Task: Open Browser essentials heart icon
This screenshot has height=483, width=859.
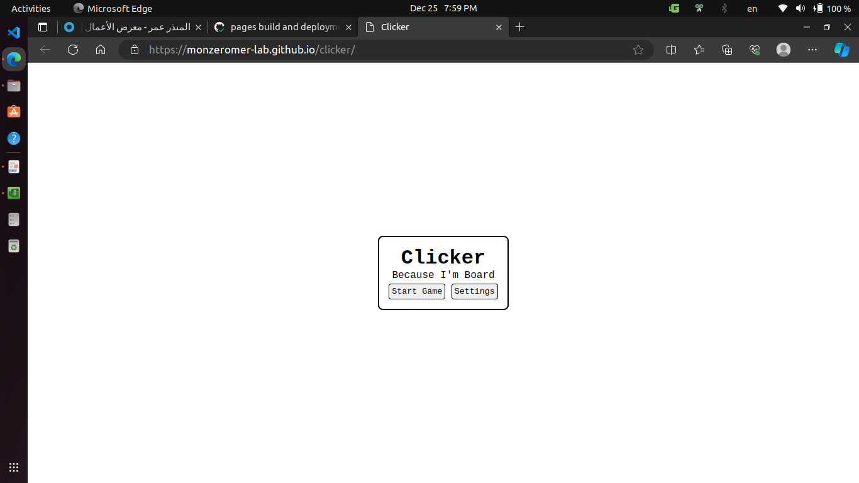Action: [x=755, y=50]
